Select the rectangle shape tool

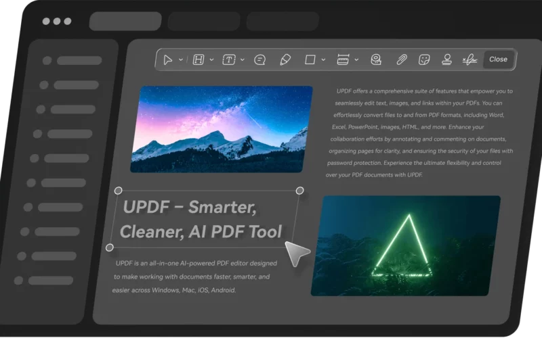[310, 59]
